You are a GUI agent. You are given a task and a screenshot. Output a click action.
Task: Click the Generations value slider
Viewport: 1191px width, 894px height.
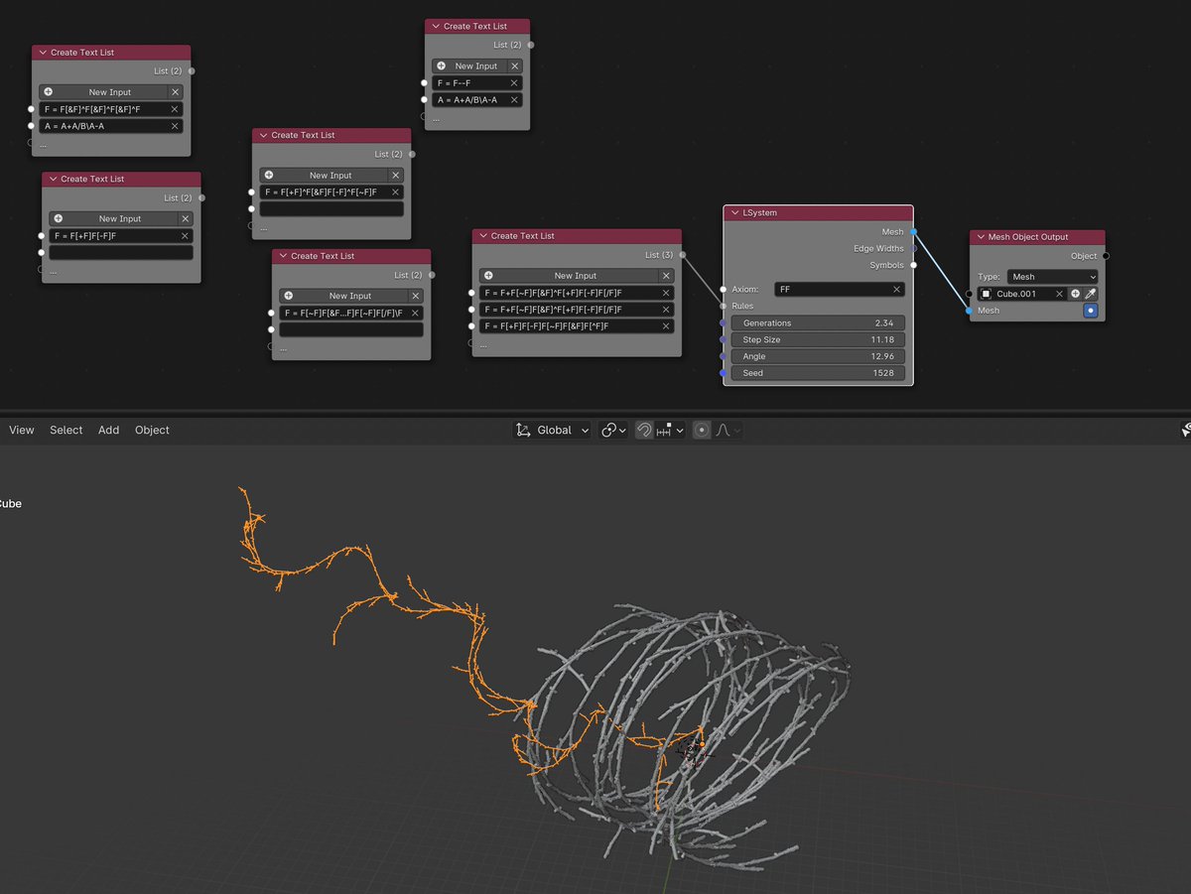click(818, 323)
